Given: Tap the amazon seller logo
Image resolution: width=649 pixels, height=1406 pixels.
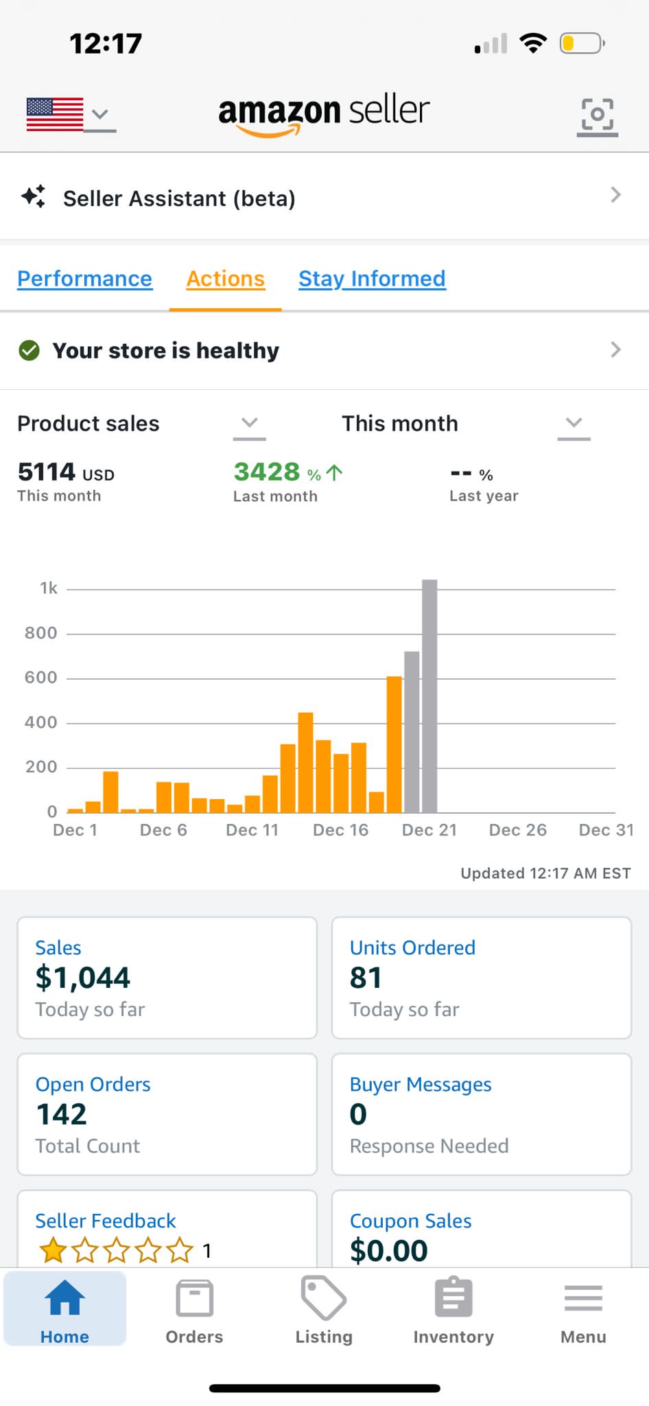Looking at the screenshot, I should pos(324,114).
